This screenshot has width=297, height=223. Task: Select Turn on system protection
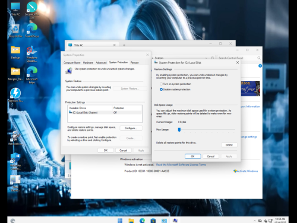pos(175,84)
